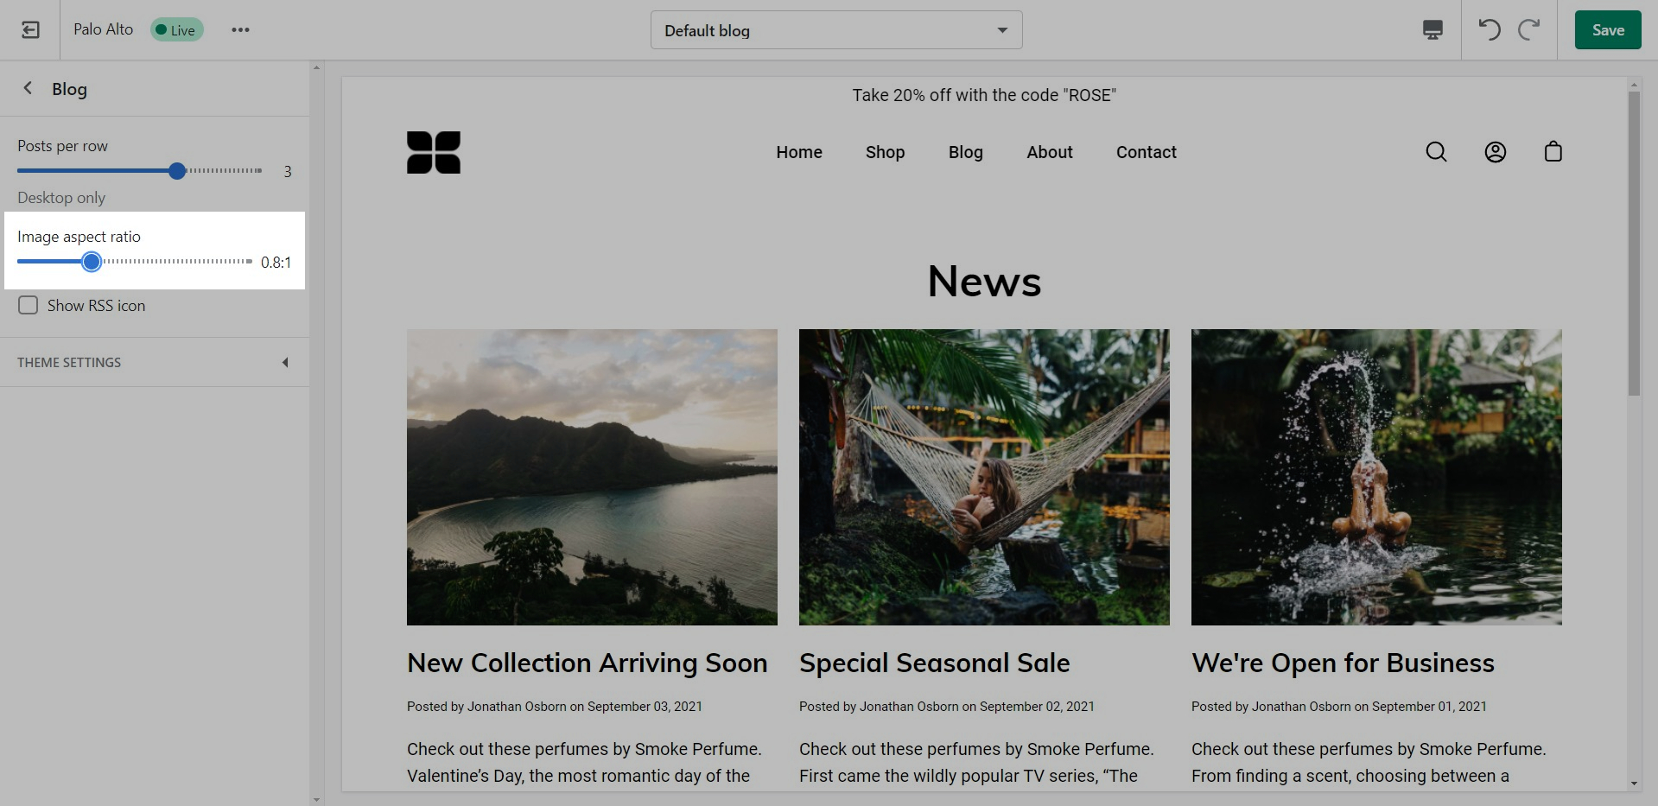Image resolution: width=1658 pixels, height=806 pixels.
Task: Click the Posts per row slider handle
Action: pyautogui.click(x=177, y=171)
